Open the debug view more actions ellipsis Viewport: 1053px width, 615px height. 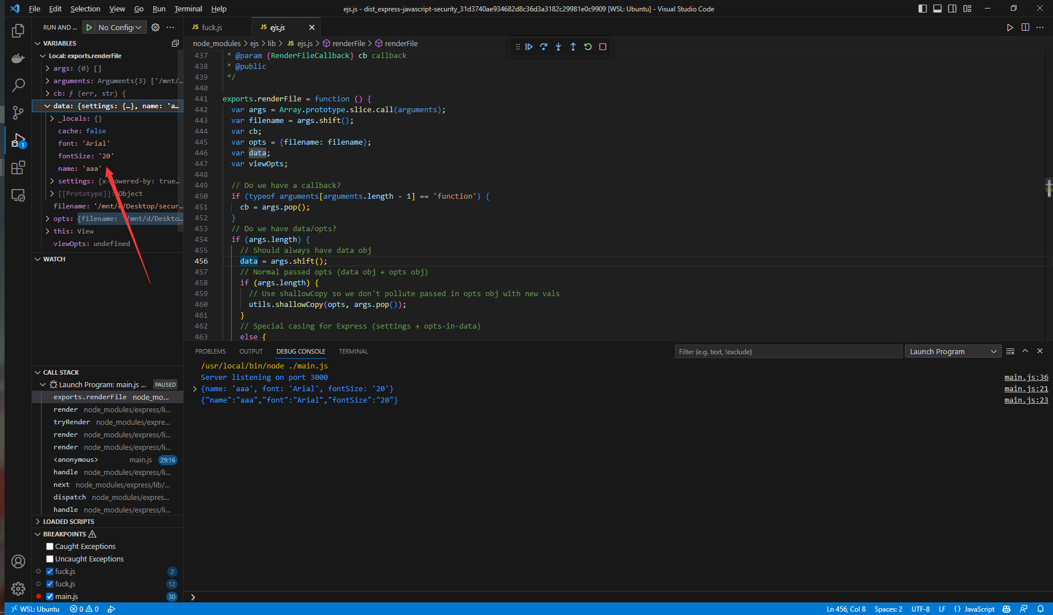point(170,27)
